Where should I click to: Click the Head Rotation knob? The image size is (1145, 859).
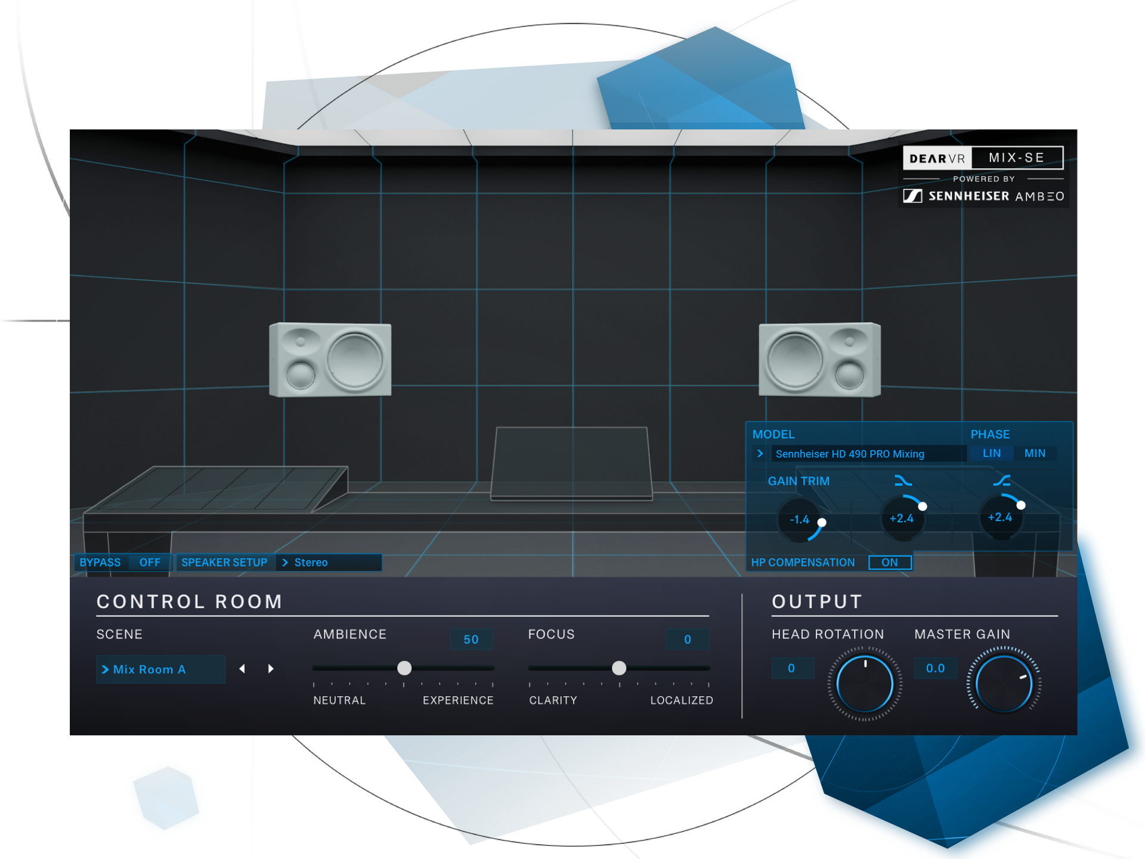pos(865,684)
